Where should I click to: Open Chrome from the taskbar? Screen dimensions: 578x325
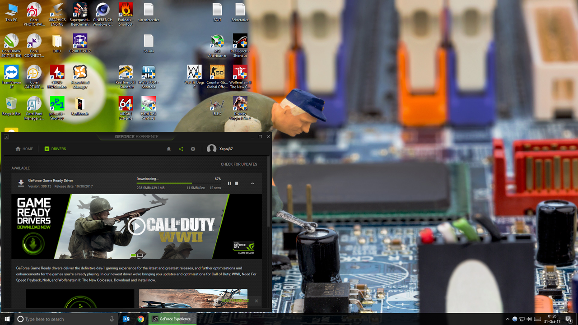[141, 319]
